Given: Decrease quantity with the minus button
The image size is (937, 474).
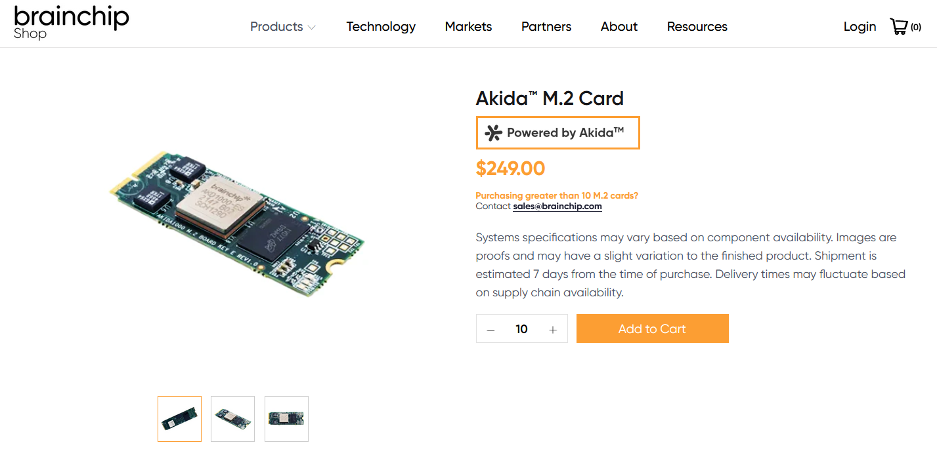Looking at the screenshot, I should coord(490,329).
